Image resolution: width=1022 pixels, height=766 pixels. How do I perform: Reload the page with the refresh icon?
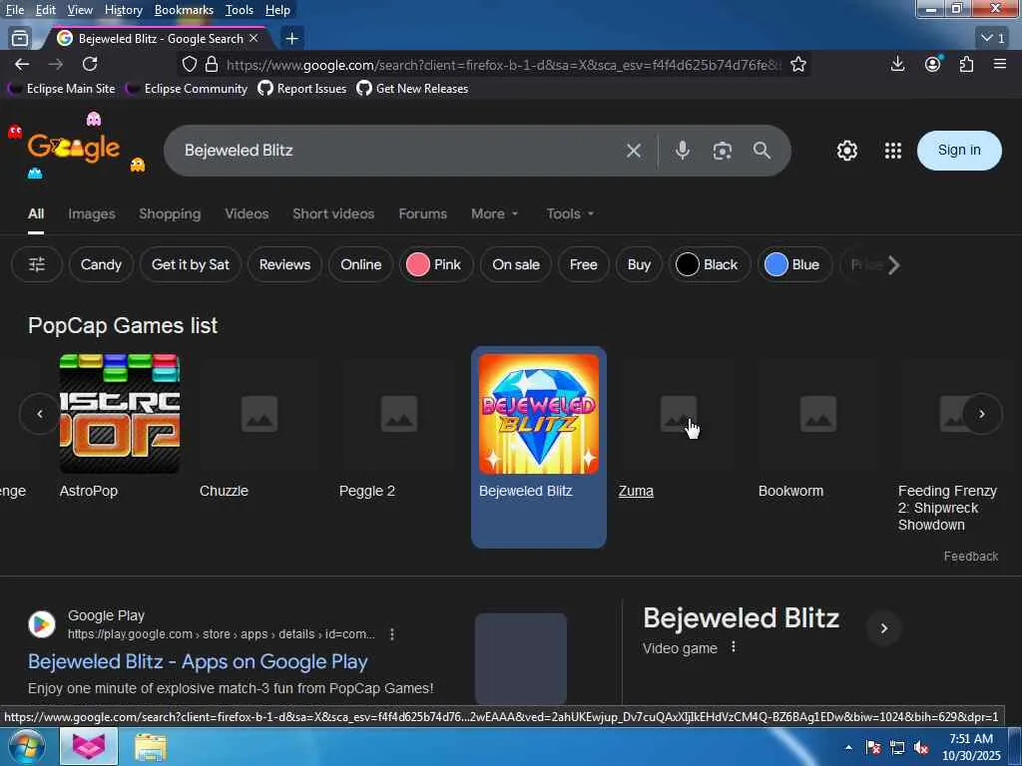90,64
